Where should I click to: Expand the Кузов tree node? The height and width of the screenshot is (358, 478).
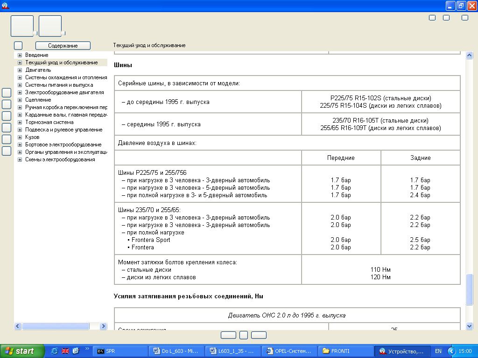point(20,137)
